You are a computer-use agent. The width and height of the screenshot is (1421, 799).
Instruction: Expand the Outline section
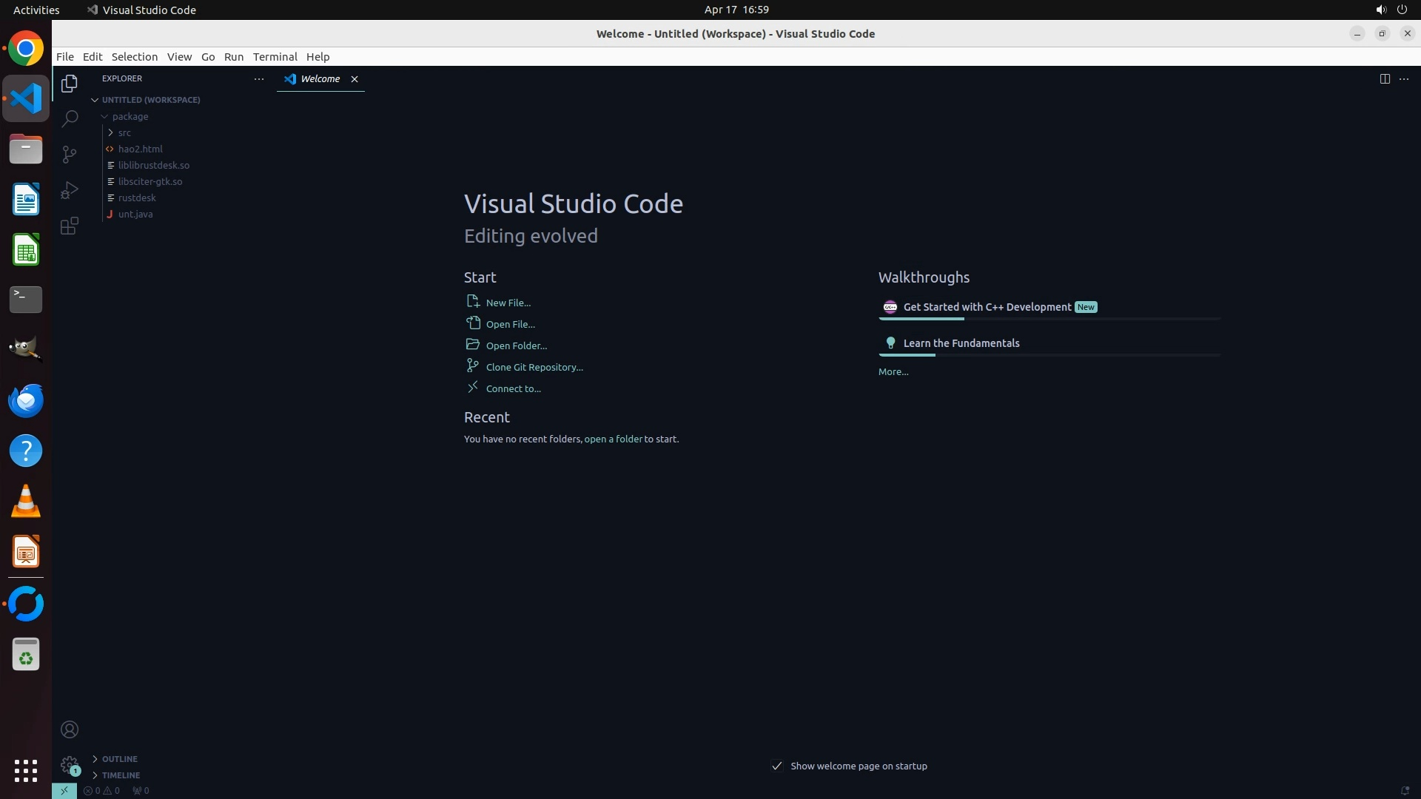(x=119, y=758)
